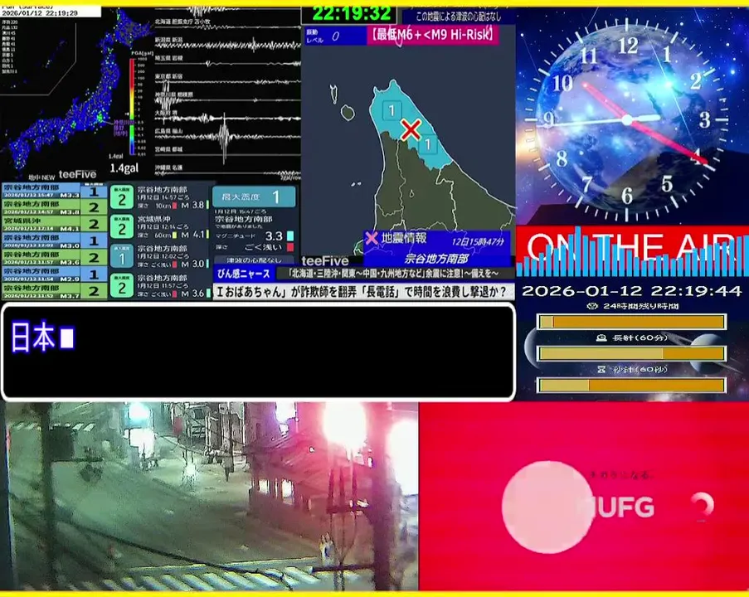
Task: Click the cyan square beside magnitude 3.3
Action: [290, 236]
